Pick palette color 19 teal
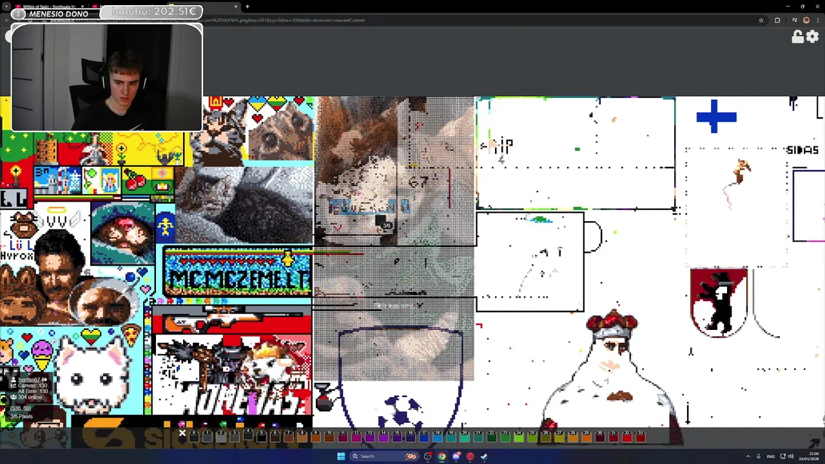The height and width of the screenshot is (464, 825). pos(451,437)
